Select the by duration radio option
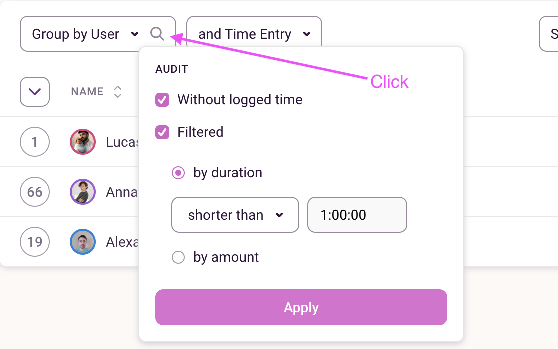The width and height of the screenshot is (558, 349). (x=178, y=172)
